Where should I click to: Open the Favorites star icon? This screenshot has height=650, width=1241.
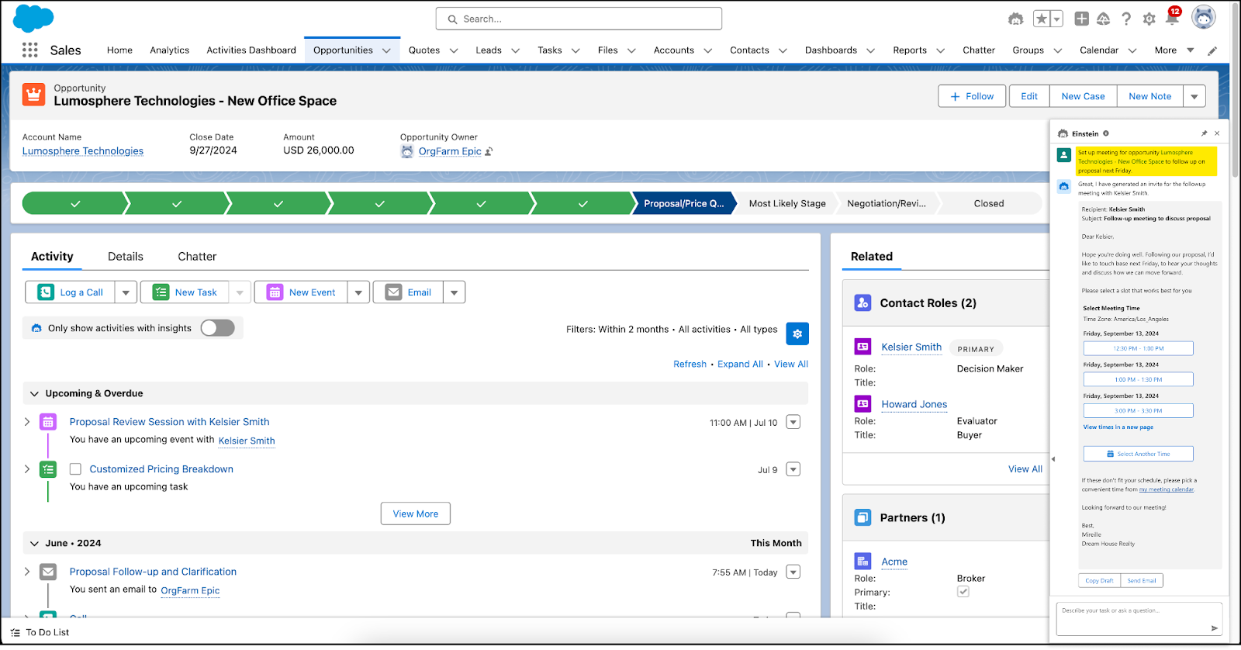1042,19
